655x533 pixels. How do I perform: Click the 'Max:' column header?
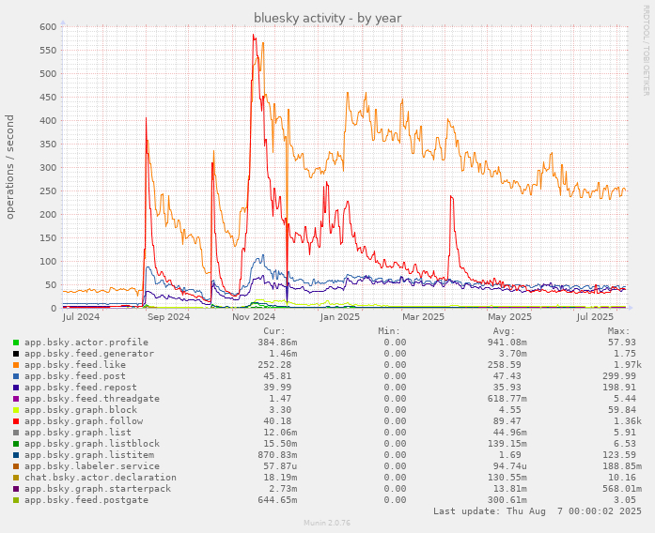[x=618, y=331]
